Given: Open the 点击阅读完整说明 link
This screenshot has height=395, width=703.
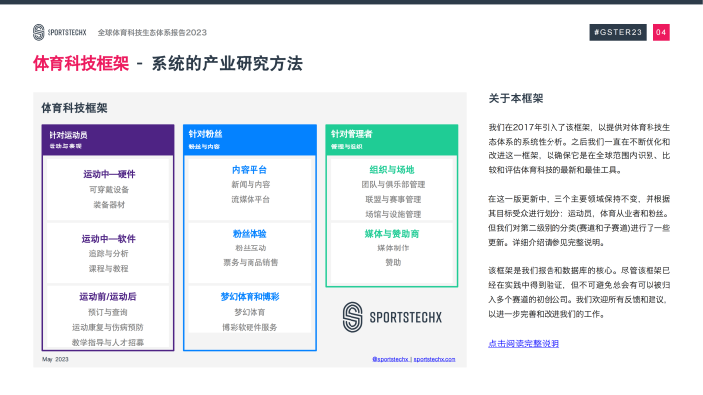Looking at the screenshot, I should 524,344.
